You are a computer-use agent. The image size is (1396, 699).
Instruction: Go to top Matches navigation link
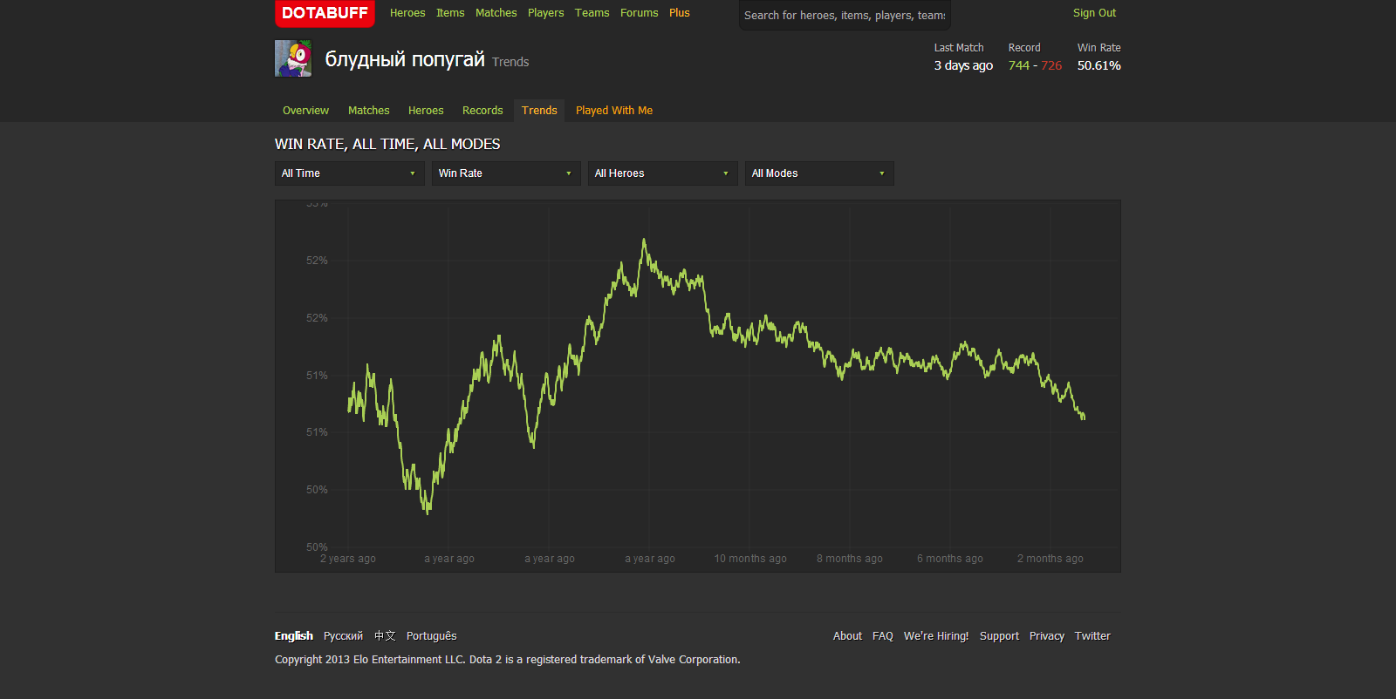point(496,13)
